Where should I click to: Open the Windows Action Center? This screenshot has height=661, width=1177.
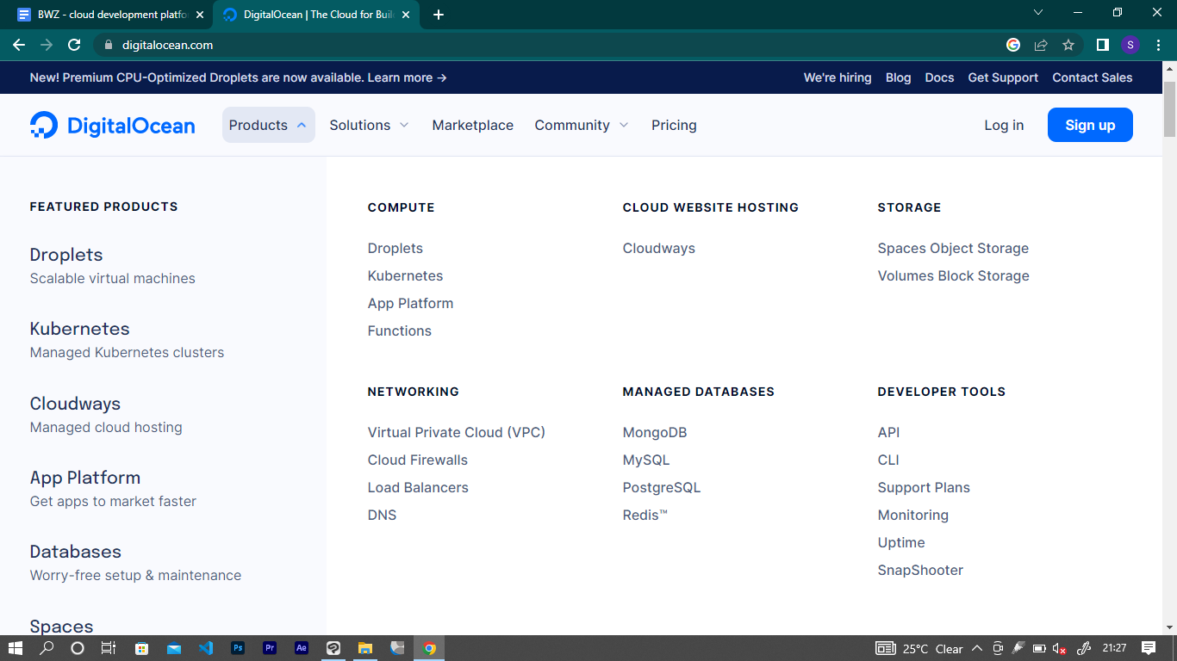pyautogui.click(x=1149, y=648)
